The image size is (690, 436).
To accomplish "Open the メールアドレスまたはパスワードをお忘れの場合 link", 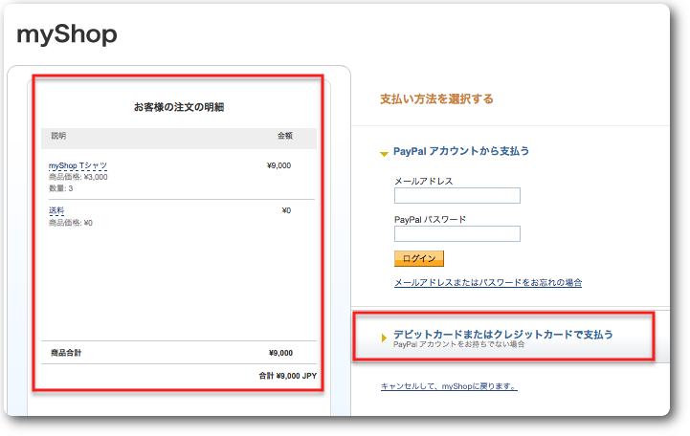I will [488, 283].
